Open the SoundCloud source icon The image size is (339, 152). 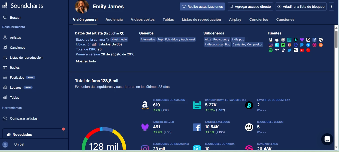pos(321,45)
